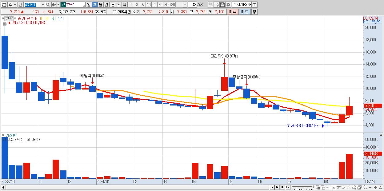The height and width of the screenshot is (191, 384).
Task: Click the blue 120 moving average label
Action: [61, 18]
